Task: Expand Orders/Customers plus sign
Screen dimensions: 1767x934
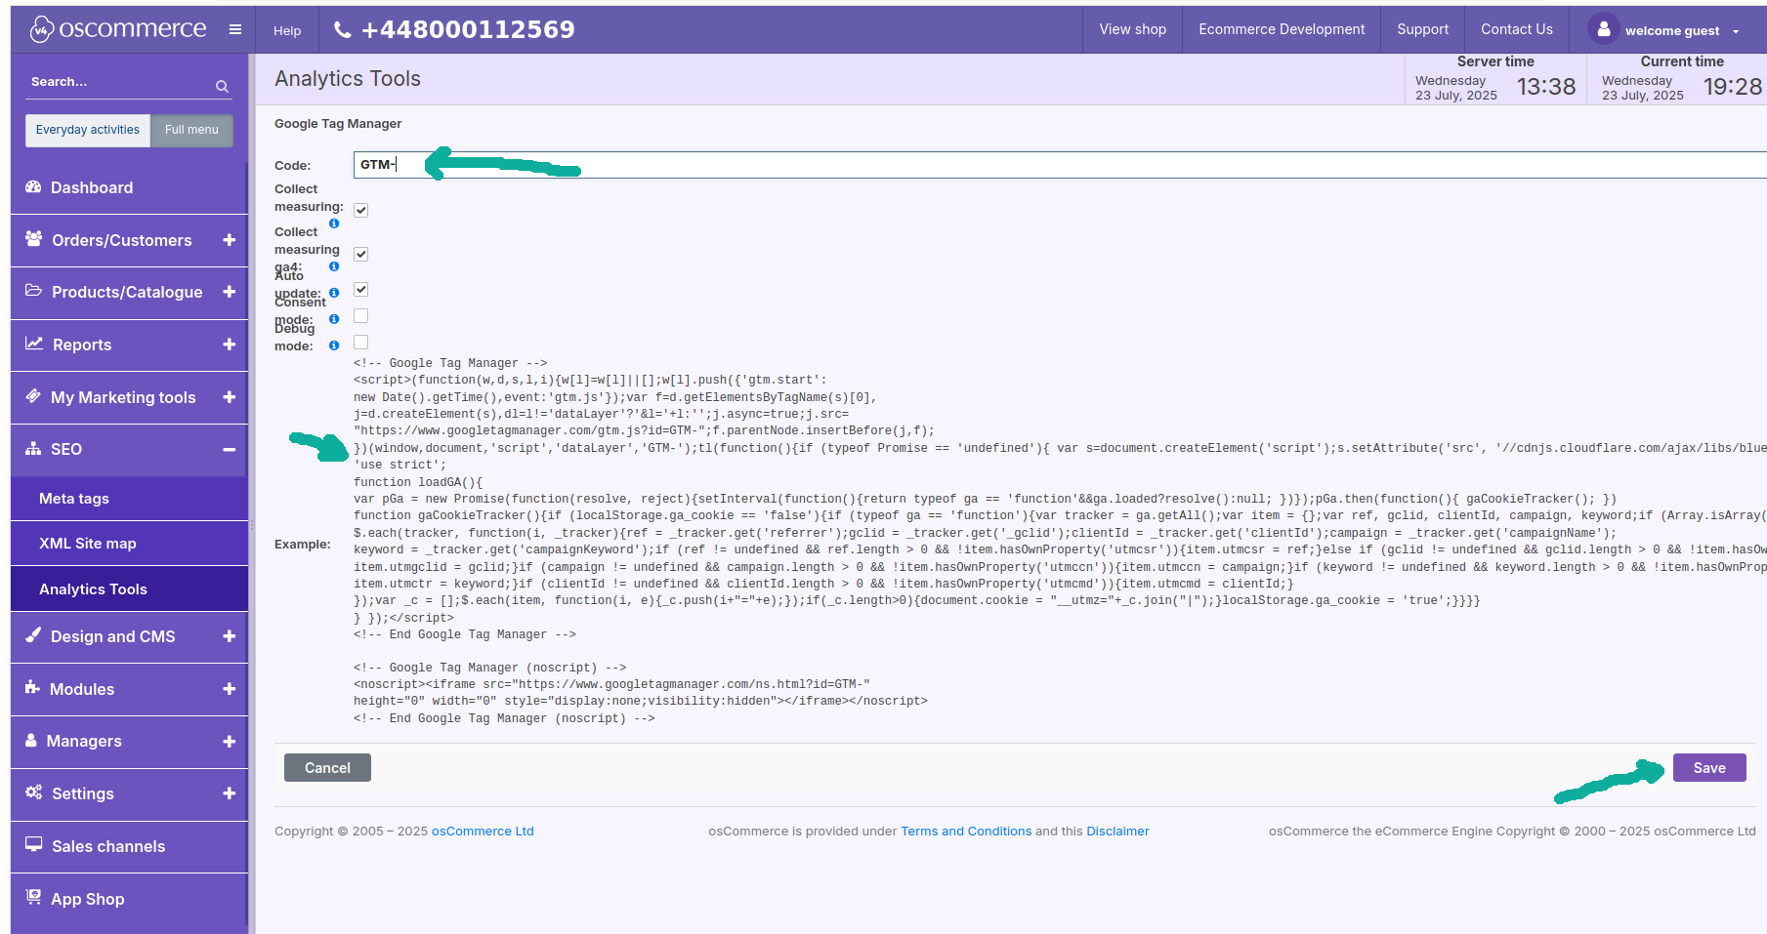Action: [x=230, y=240]
